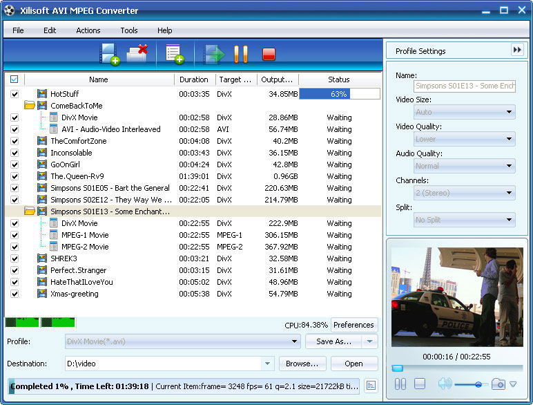The image size is (533, 405).
Task: Sort the list by Duration column header
Action: [x=195, y=79]
